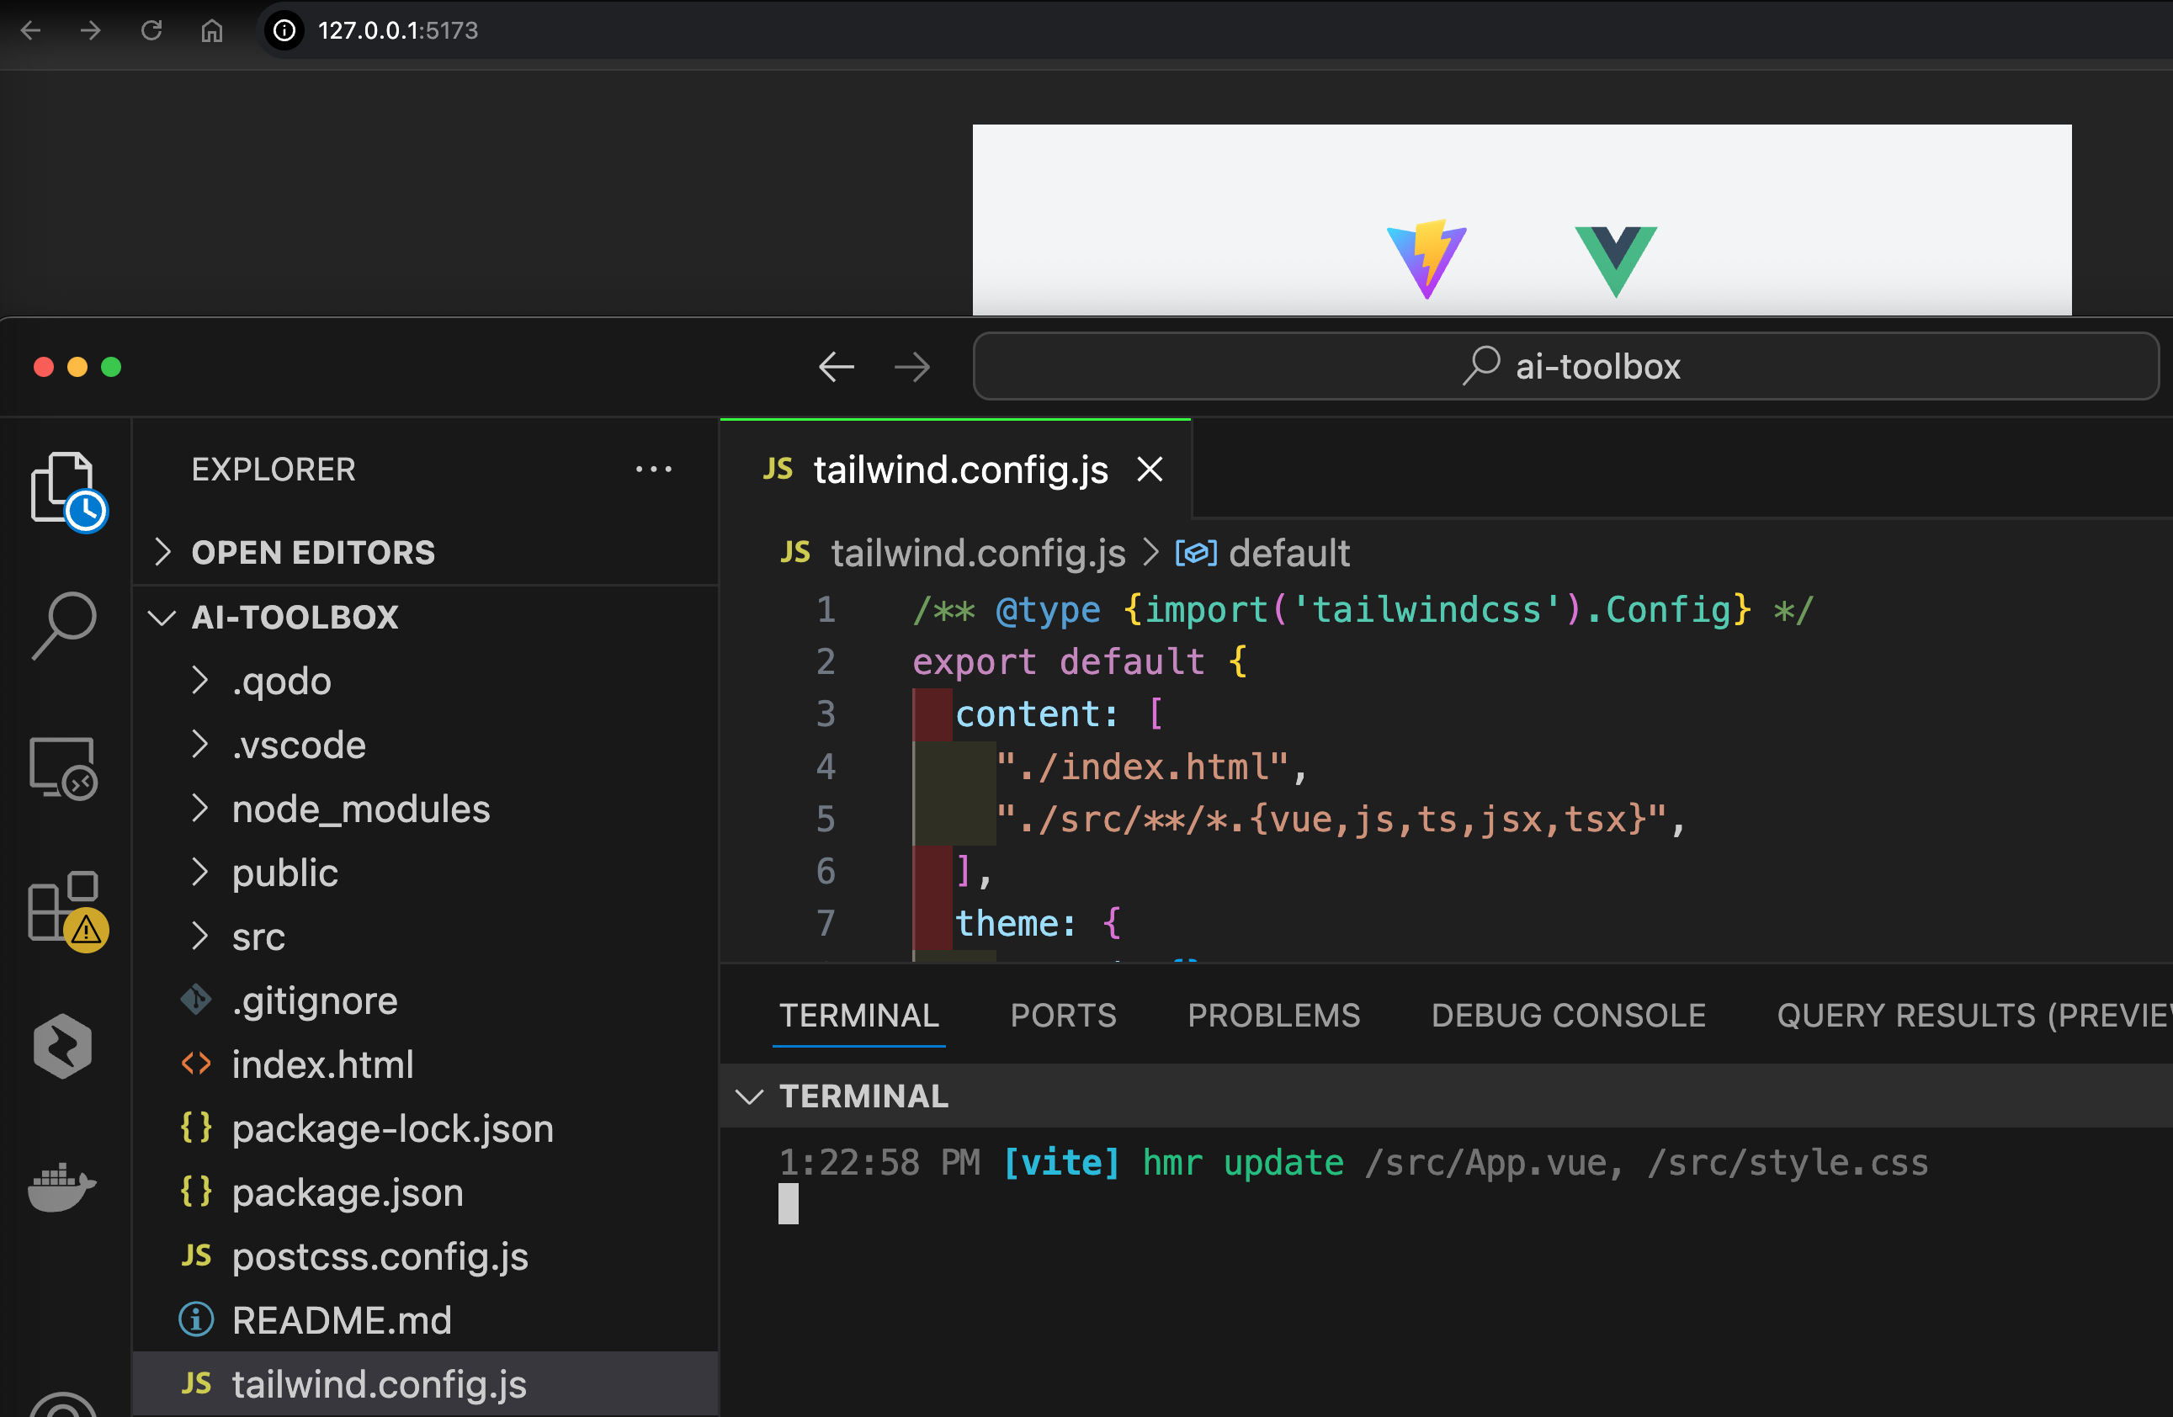This screenshot has height=1417, width=2173.
Task: Select the Qodo extension sidebar icon
Action: [62, 1046]
